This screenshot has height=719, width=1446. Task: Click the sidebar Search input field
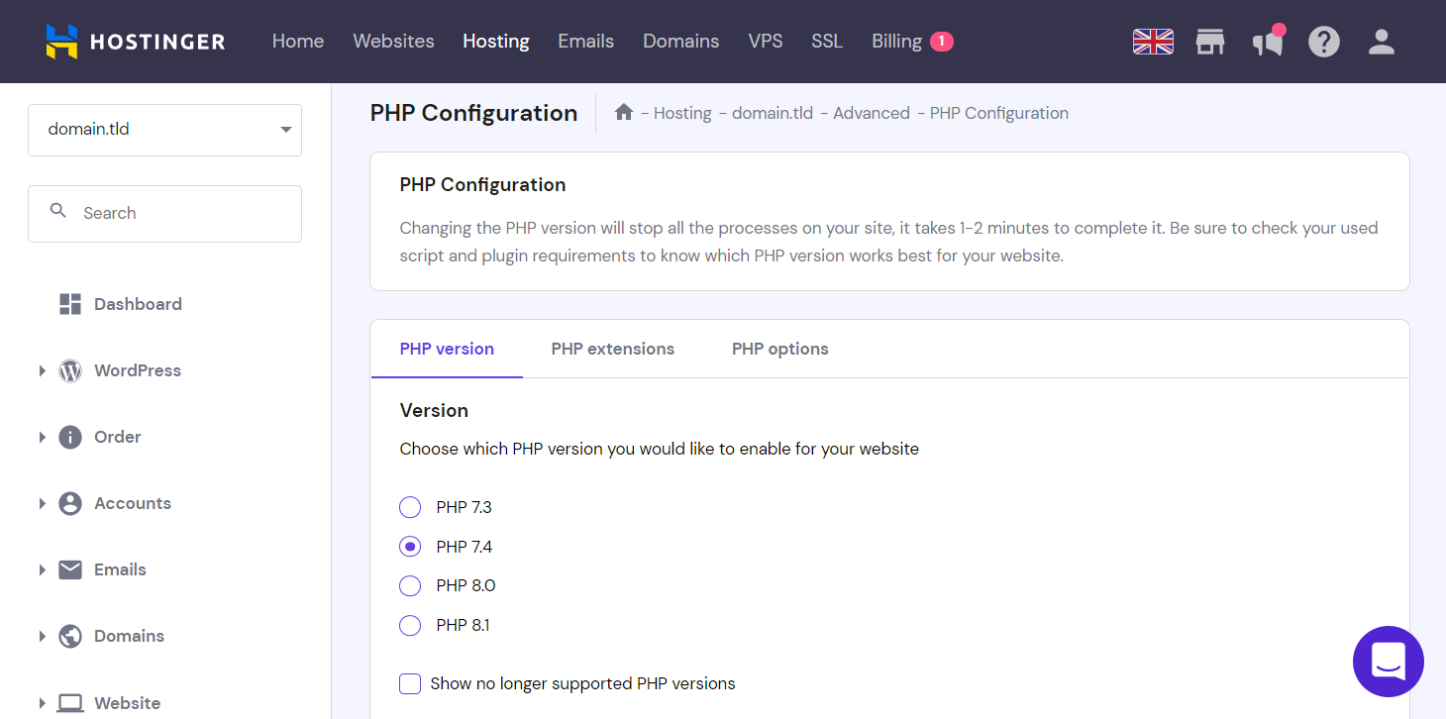click(178, 213)
